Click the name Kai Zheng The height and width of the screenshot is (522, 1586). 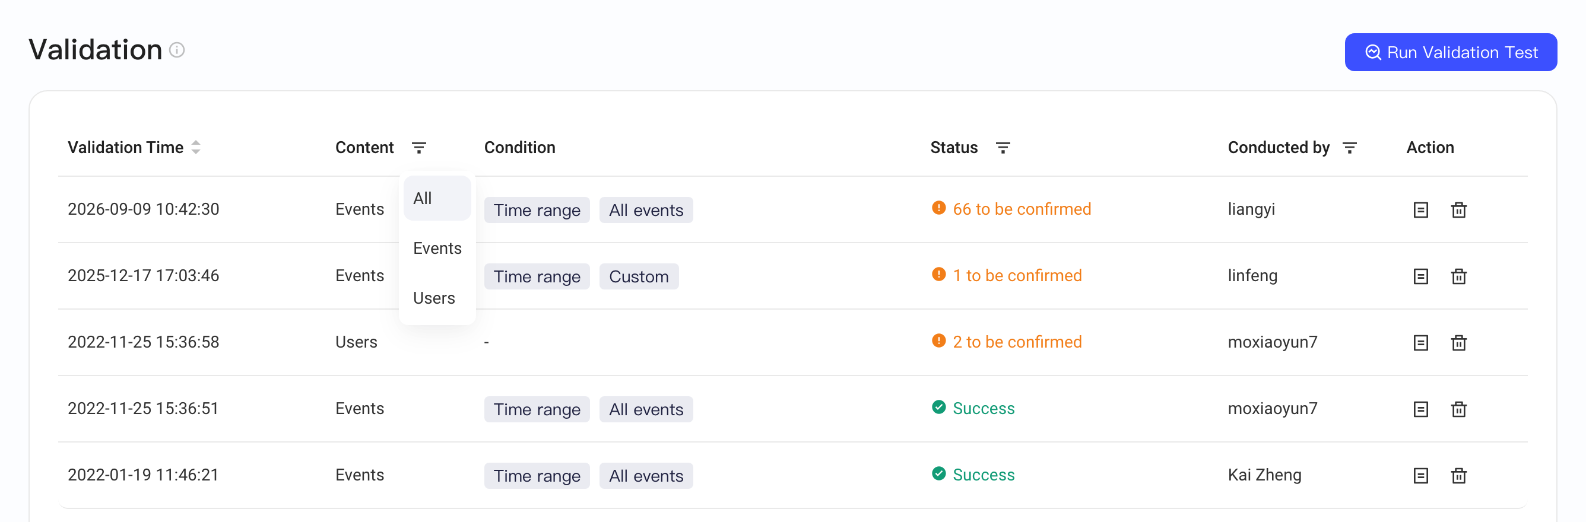[1265, 475]
